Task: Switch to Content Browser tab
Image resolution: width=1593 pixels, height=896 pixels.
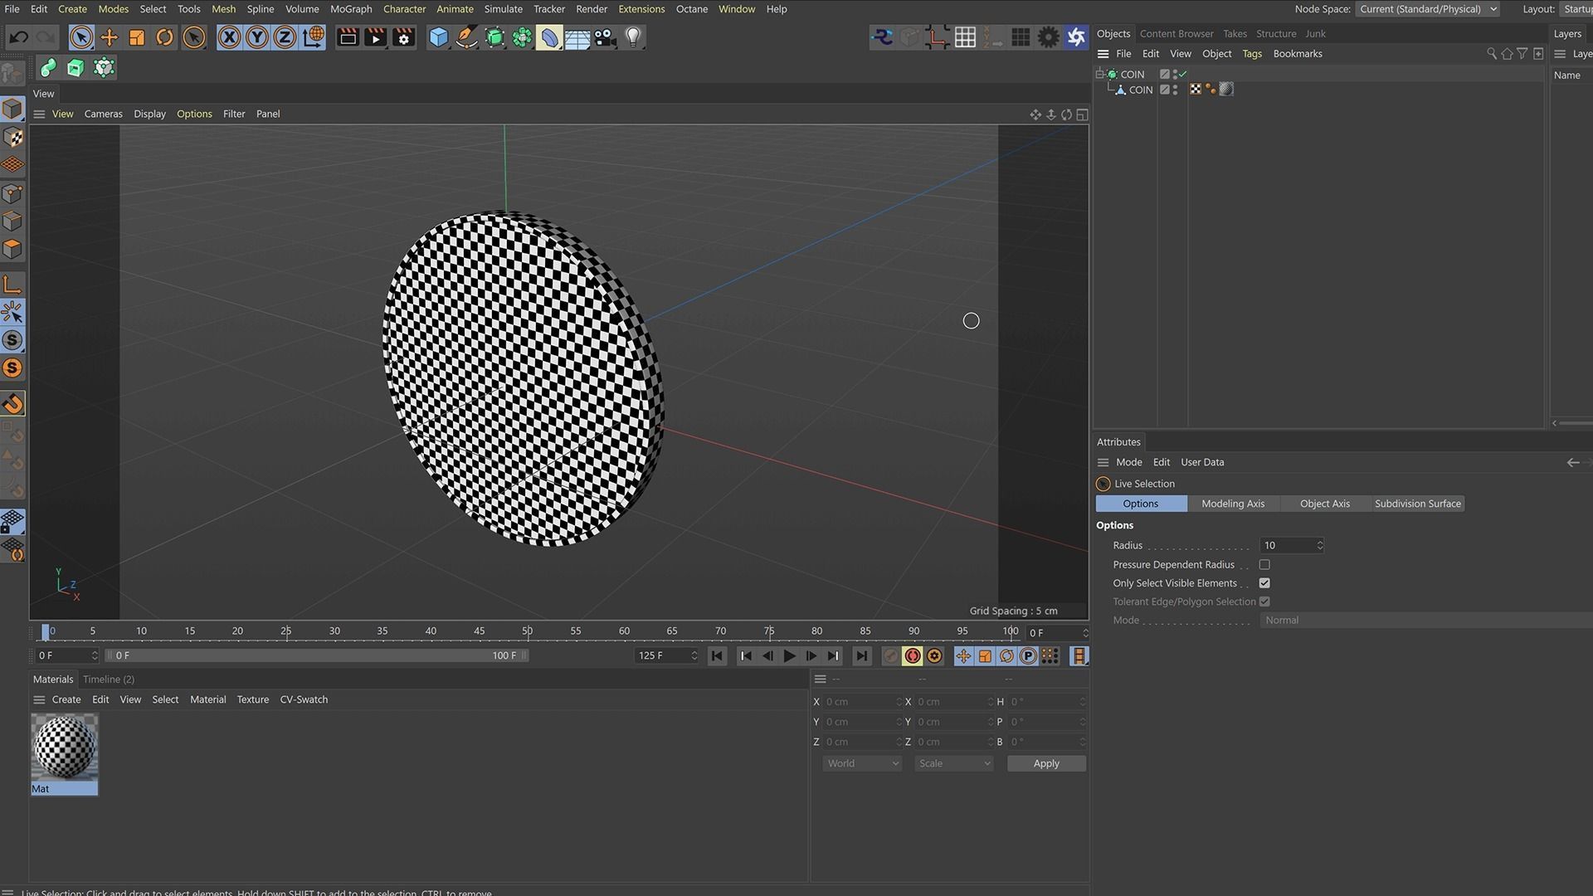Action: point(1176,34)
